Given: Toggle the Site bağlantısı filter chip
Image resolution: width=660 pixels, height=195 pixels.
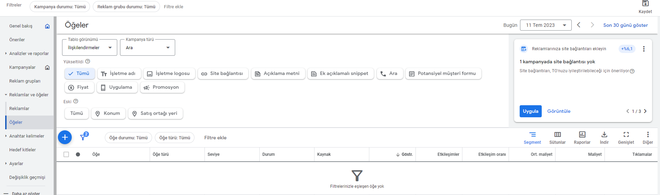Looking at the screenshot, I should pyautogui.click(x=223, y=74).
